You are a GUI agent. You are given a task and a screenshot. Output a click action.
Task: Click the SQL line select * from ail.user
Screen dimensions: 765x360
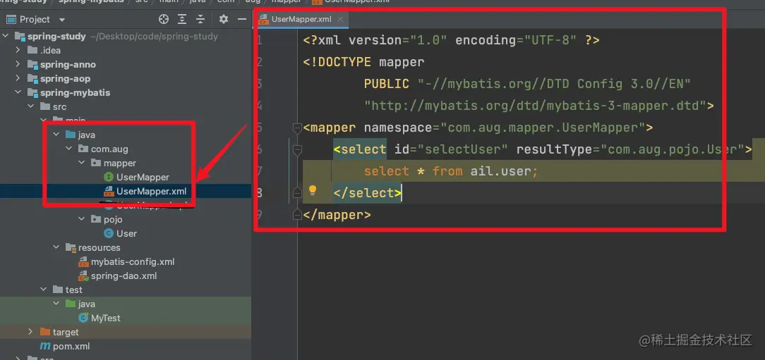point(450,171)
